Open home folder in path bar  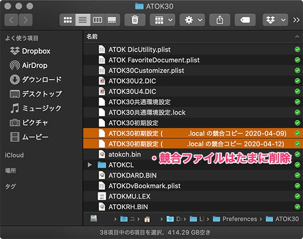click(147, 219)
